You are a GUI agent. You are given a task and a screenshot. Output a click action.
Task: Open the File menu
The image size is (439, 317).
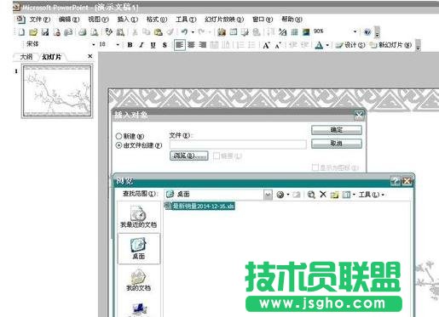(39, 20)
